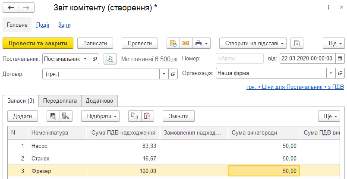Go forward with the right arrow

(x=27, y=8)
